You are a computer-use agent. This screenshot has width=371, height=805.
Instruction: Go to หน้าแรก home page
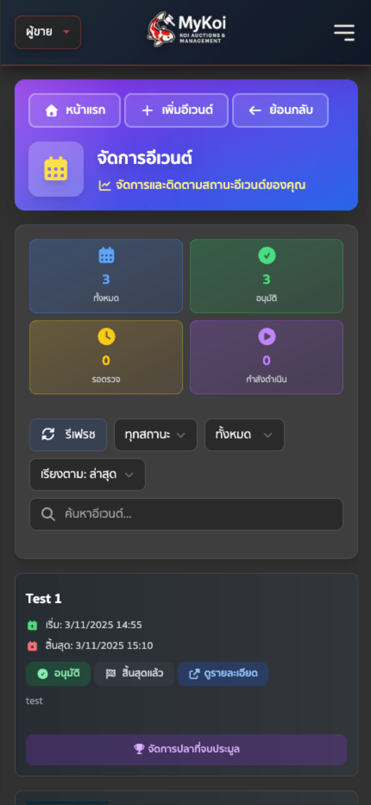(75, 110)
